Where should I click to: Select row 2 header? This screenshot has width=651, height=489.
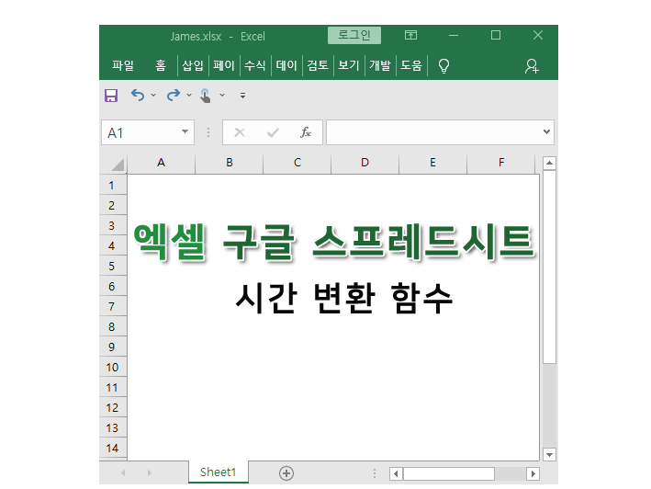tap(112, 206)
